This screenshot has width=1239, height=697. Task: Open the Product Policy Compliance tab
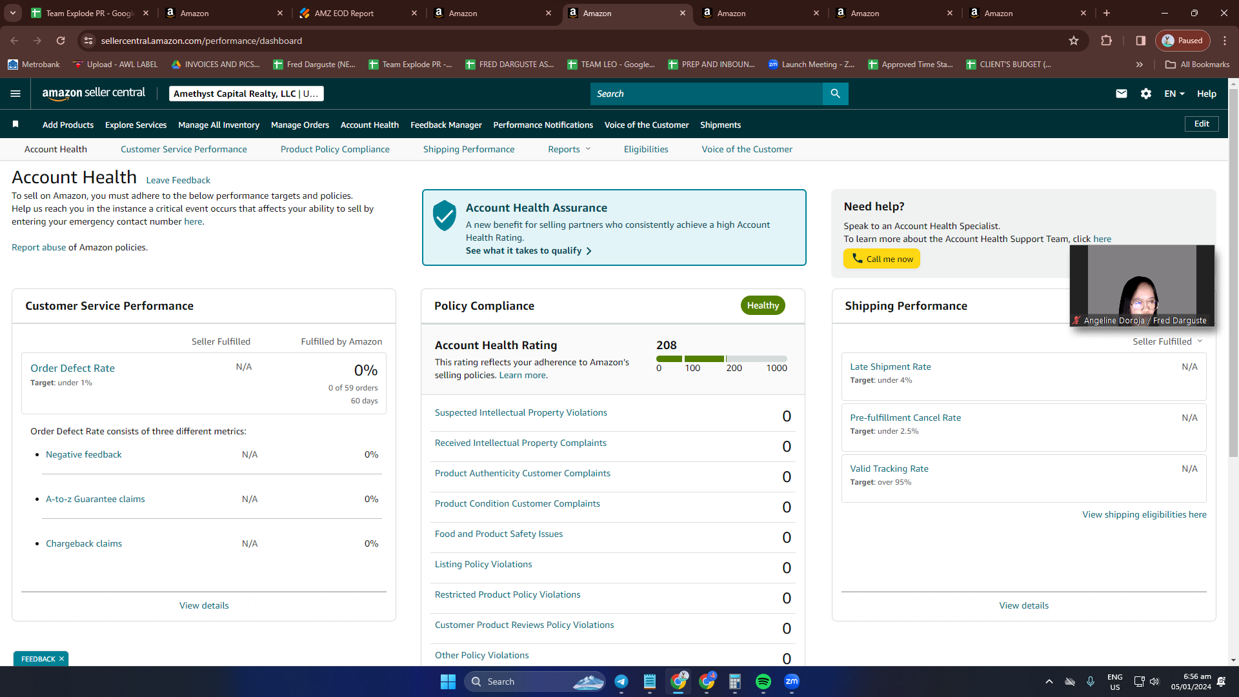point(335,149)
